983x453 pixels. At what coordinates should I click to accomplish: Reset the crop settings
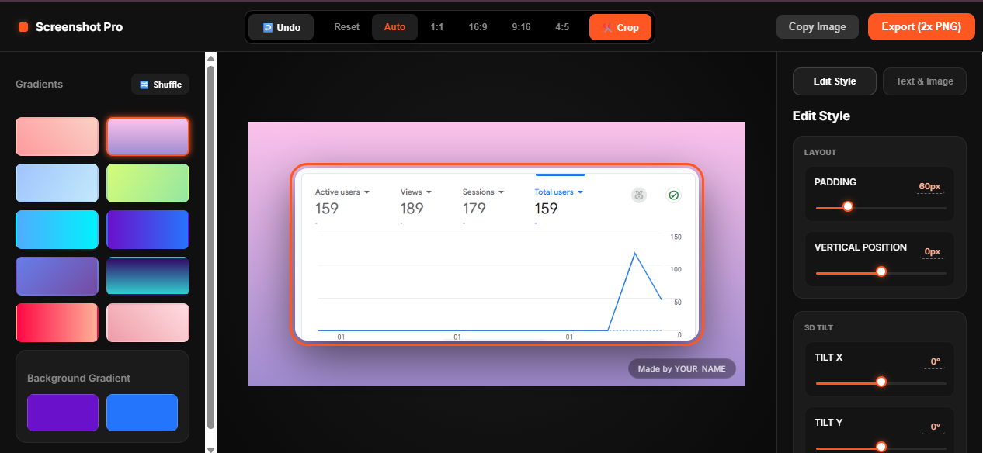coord(347,27)
